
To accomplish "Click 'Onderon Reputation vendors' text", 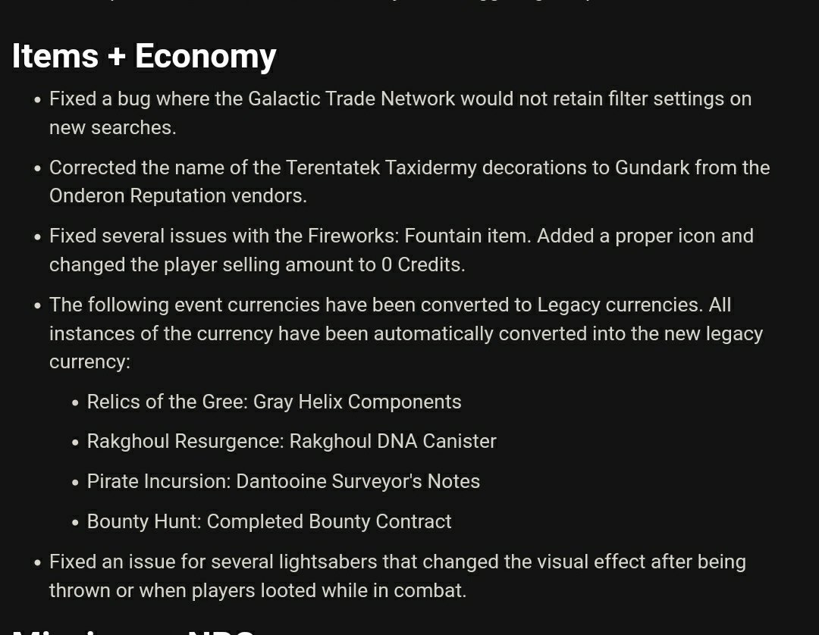I will [177, 196].
